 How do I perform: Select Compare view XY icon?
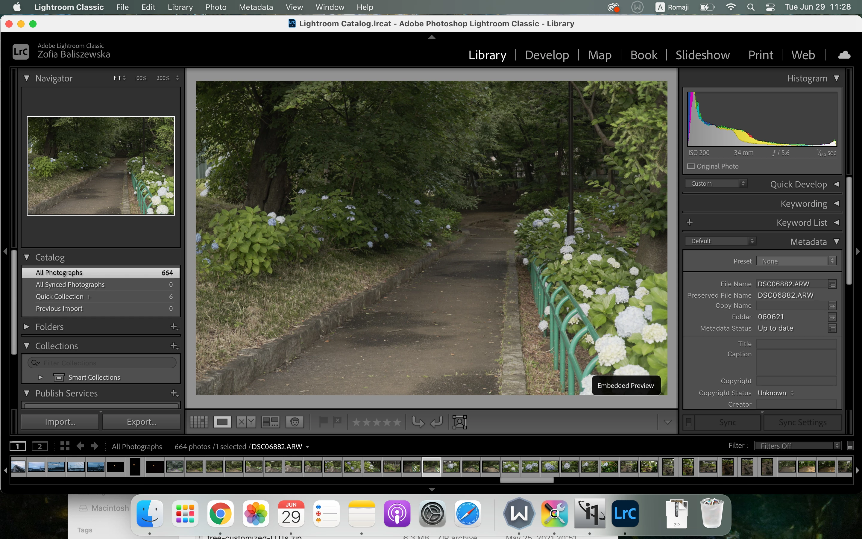(x=246, y=422)
